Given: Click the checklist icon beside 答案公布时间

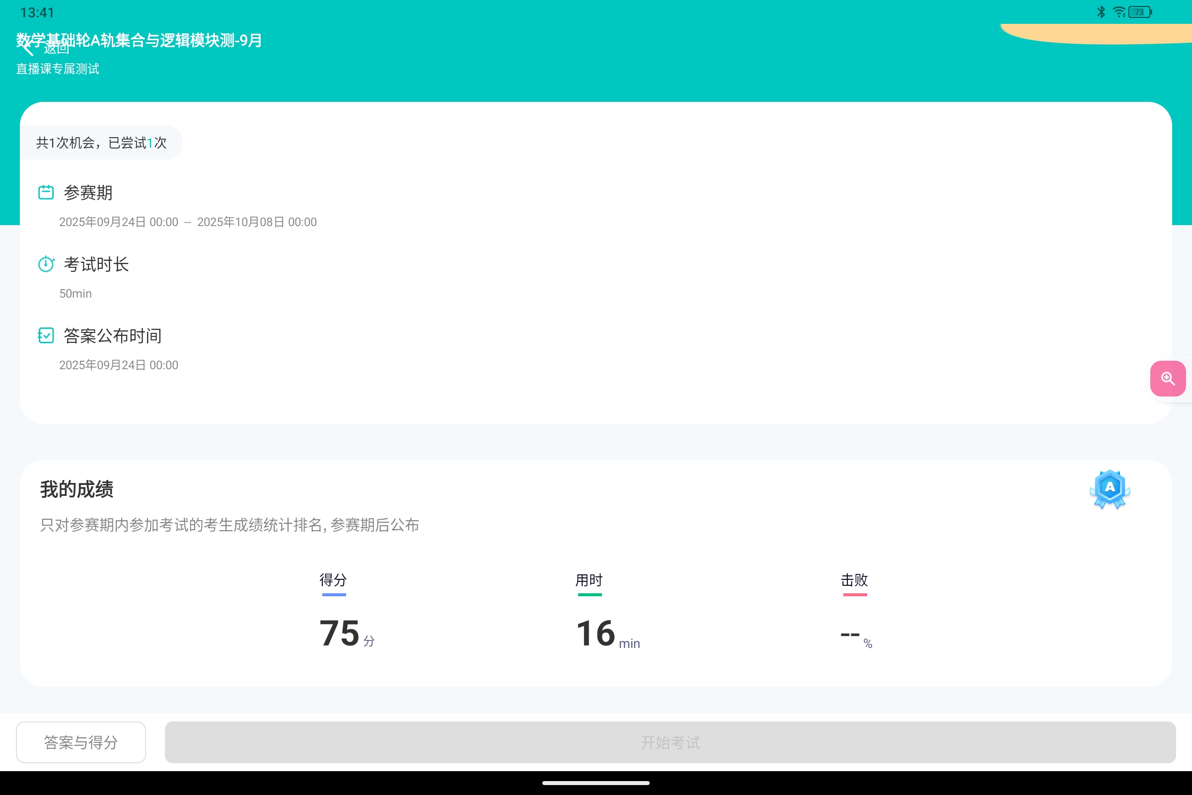Looking at the screenshot, I should click(46, 336).
